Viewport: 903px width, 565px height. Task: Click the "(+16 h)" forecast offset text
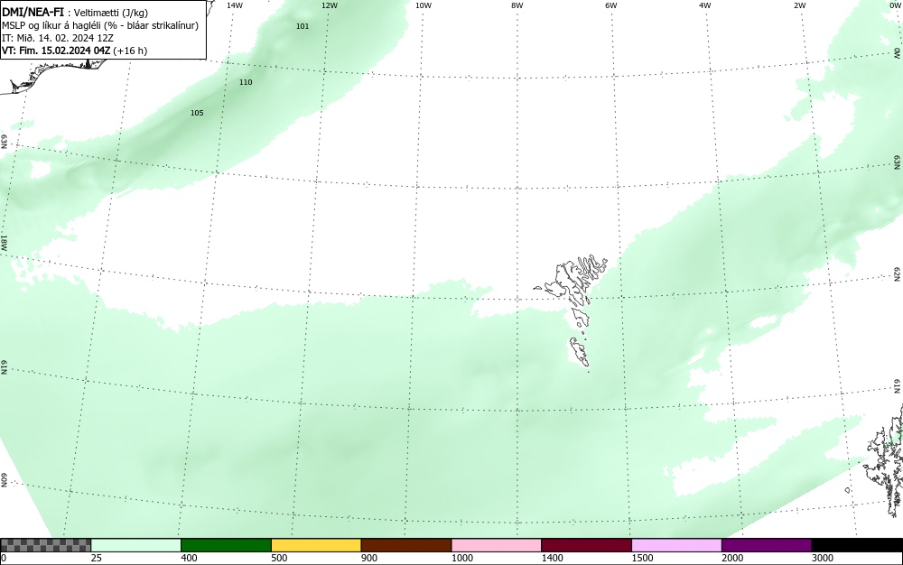(130, 51)
